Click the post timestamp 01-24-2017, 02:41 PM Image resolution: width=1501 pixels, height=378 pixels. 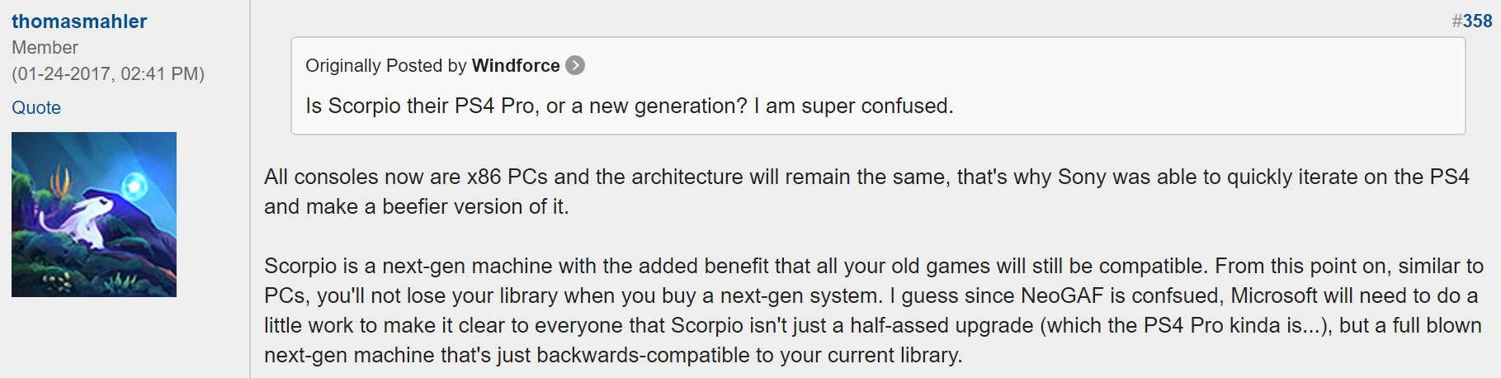[x=108, y=73]
